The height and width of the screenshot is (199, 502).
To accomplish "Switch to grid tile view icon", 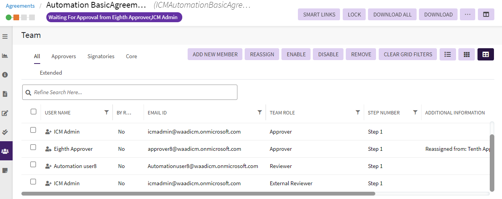I will pos(466,54).
